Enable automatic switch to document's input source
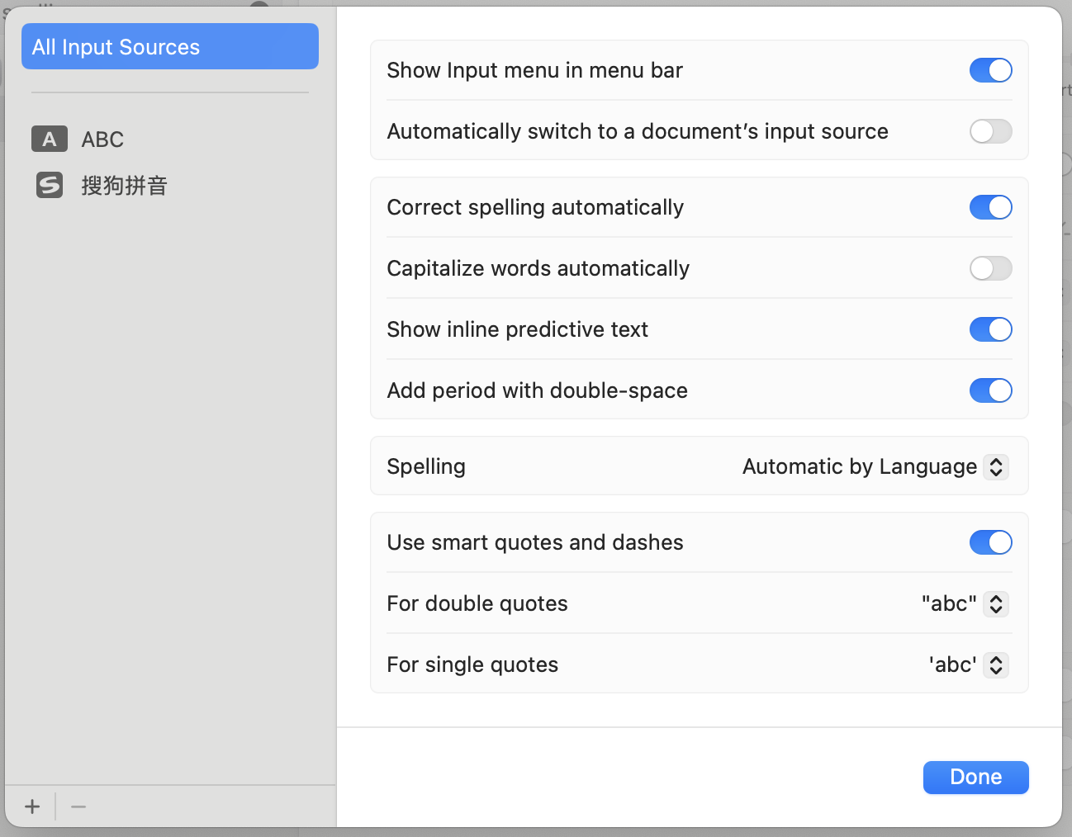This screenshot has width=1072, height=837. point(990,131)
